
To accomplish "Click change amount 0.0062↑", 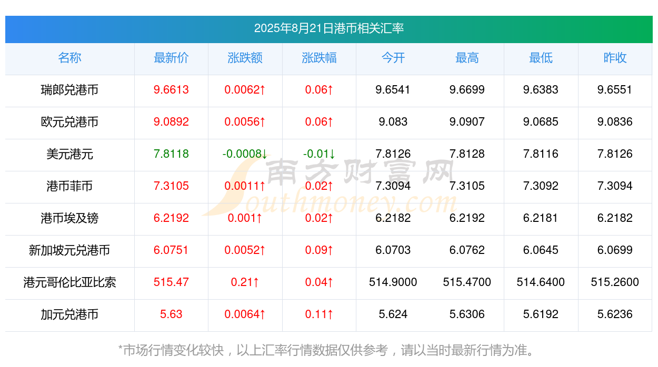I will (245, 90).
